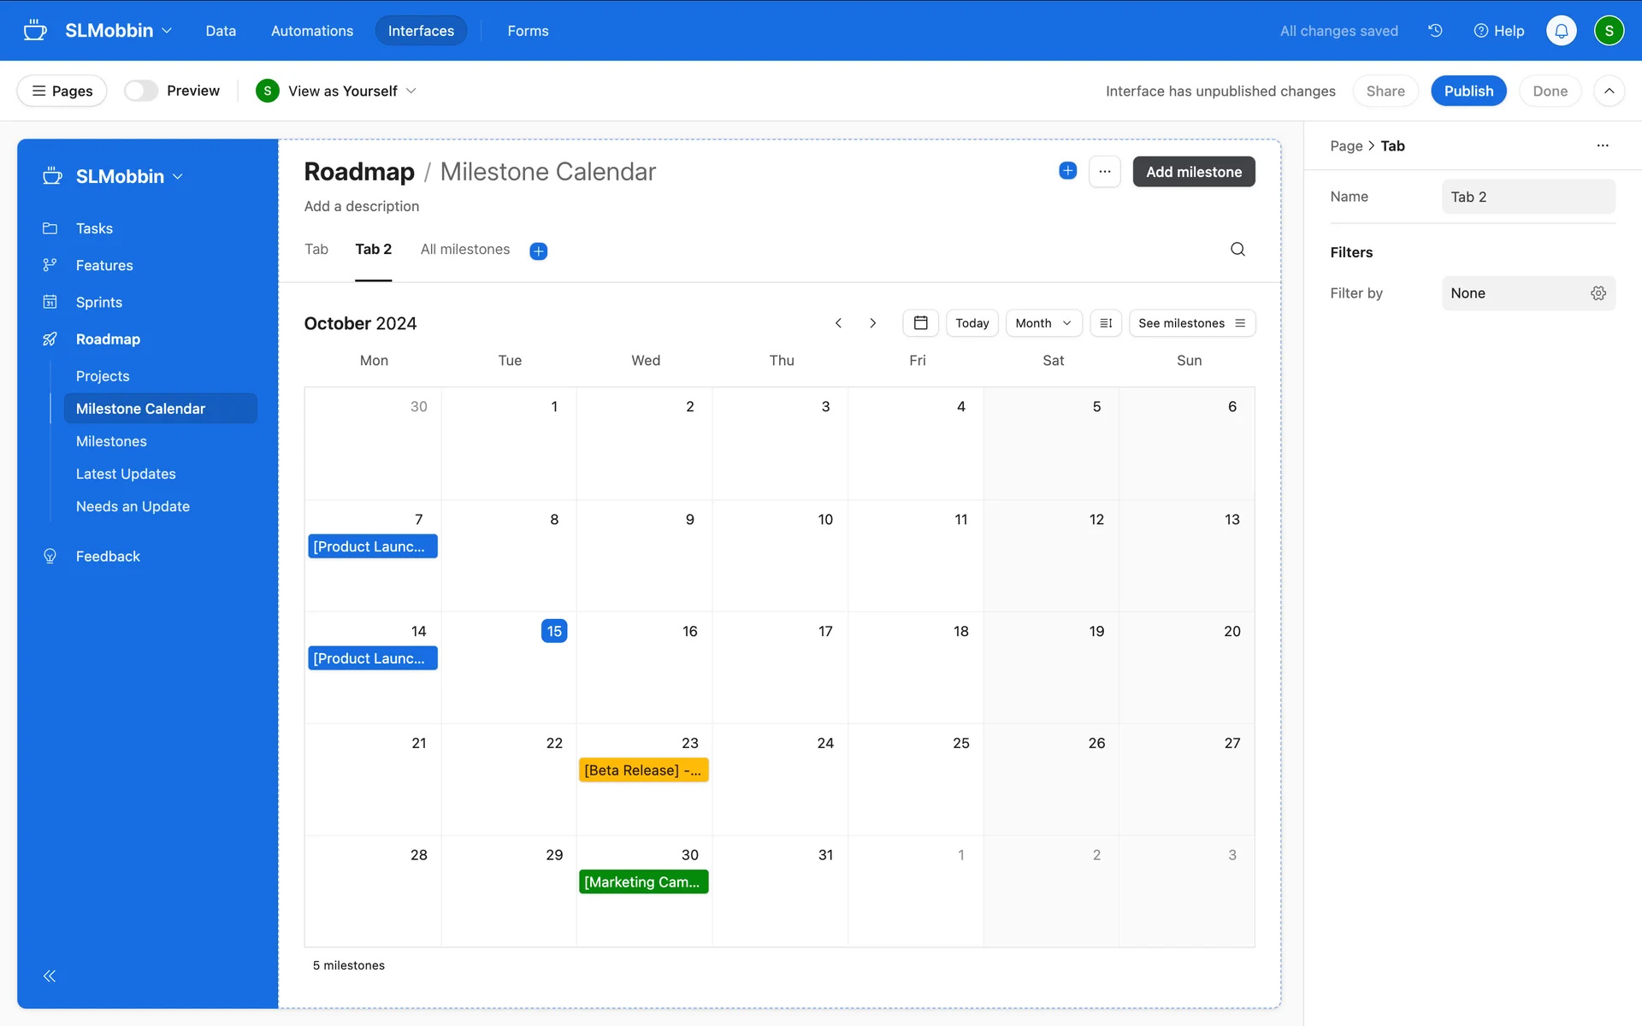Switch to All milestones tab
This screenshot has height=1026, width=1642.
pos(464,250)
